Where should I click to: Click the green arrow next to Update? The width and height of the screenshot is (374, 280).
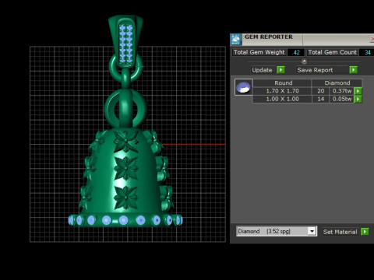[x=280, y=70]
